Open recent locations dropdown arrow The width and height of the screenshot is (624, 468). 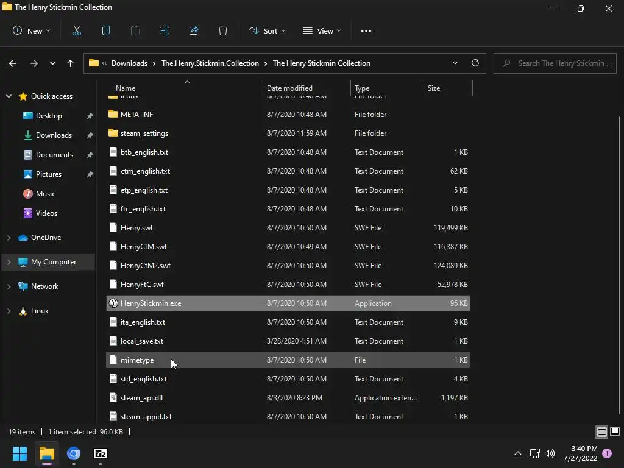coord(52,63)
